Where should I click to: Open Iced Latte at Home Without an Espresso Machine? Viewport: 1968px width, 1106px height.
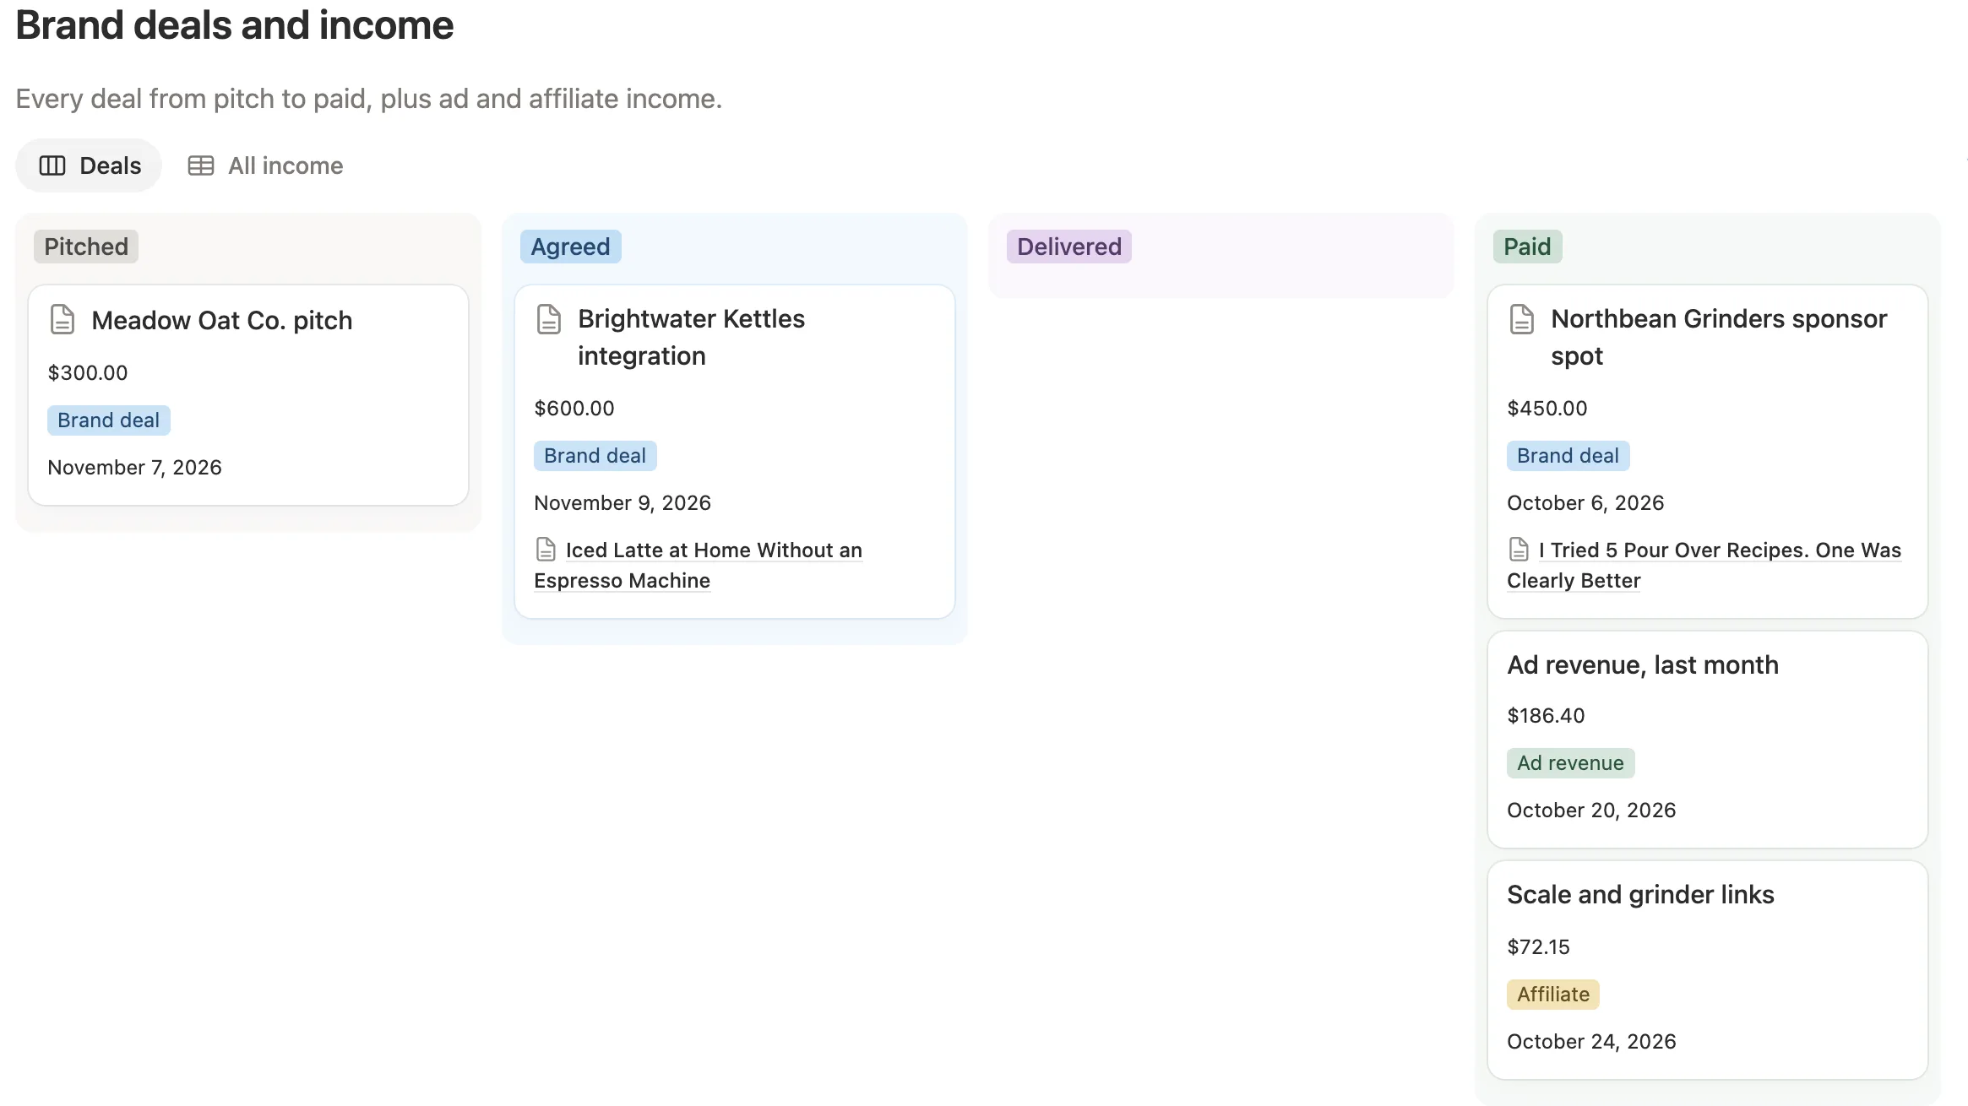pyautogui.click(x=699, y=565)
